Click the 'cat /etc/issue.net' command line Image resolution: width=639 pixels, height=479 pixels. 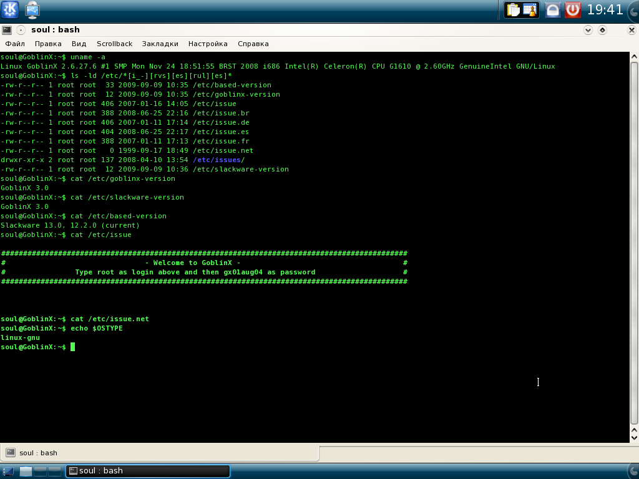point(110,319)
